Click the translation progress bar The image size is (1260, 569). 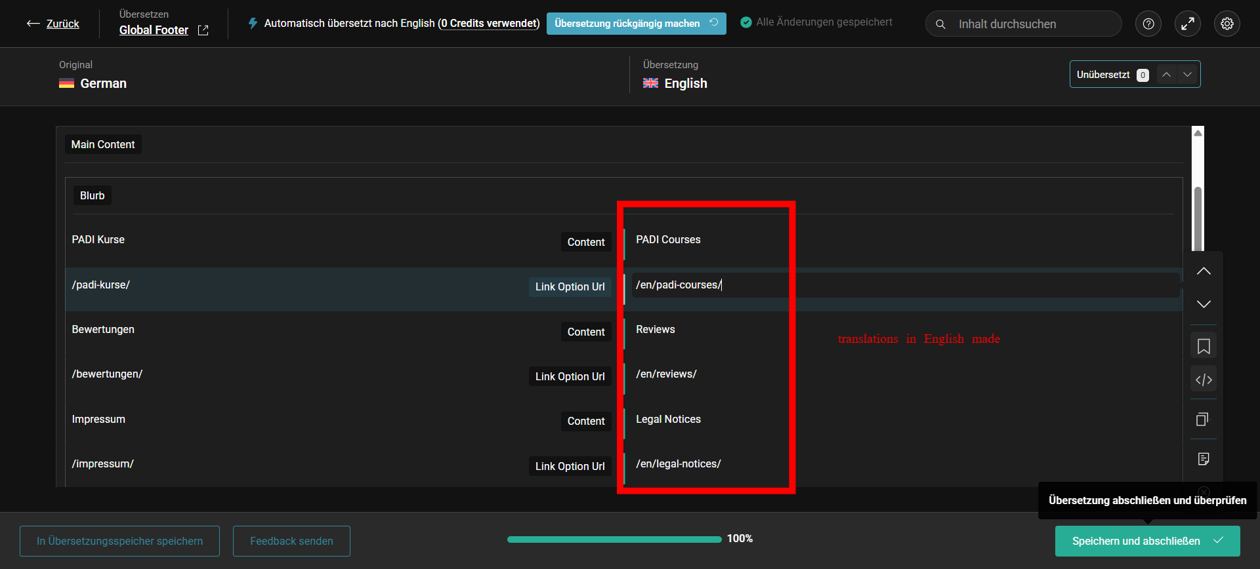614,540
